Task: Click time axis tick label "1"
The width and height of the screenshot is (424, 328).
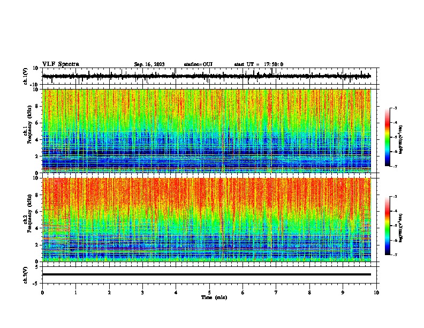Action: click(76, 293)
